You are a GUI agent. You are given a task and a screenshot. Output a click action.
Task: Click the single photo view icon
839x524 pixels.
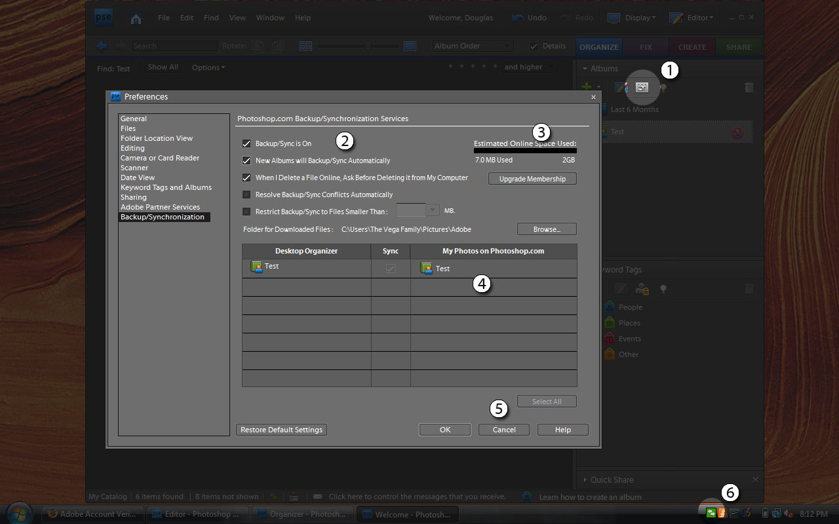pos(410,46)
